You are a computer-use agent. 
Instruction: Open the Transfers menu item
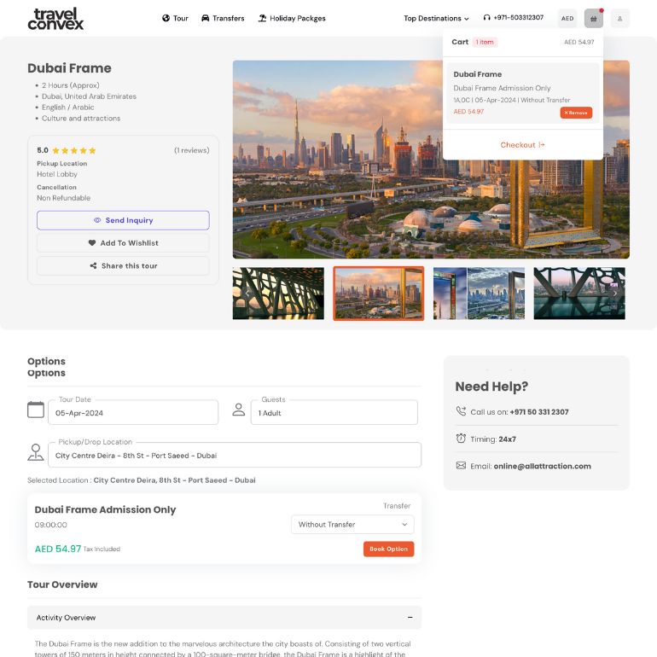[x=223, y=19]
